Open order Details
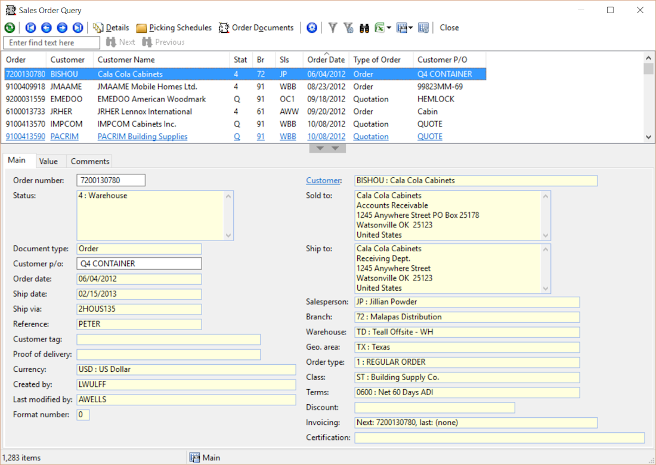Image resolution: width=656 pixels, height=465 pixels. click(111, 27)
